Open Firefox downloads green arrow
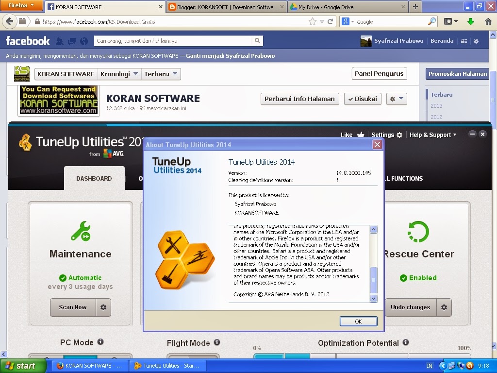497x373 pixels. click(471, 21)
